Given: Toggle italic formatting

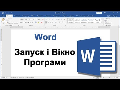Looking at the screenshot, I should click(x=23, y=22).
